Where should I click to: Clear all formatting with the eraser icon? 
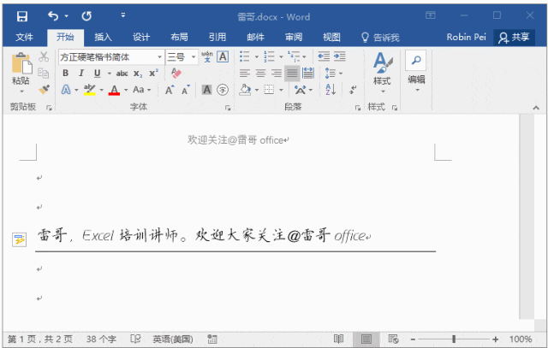pyautogui.click(x=176, y=73)
